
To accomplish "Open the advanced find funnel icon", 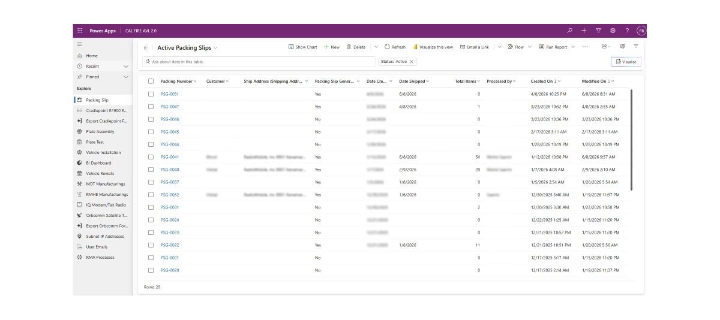I will (x=598, y=31).
